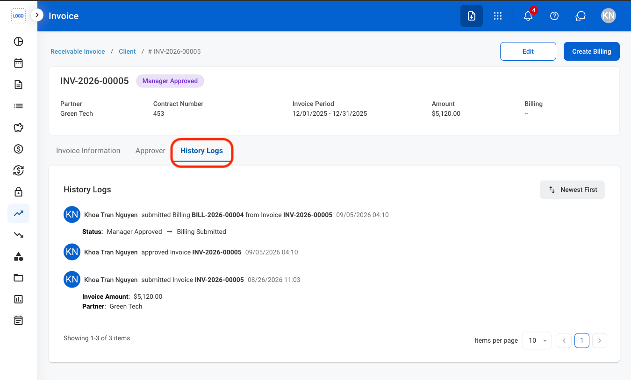Screen dimensions: 631x380
Task: Open the shapes icon in sidebar
Action: click(x=18, y=256)
